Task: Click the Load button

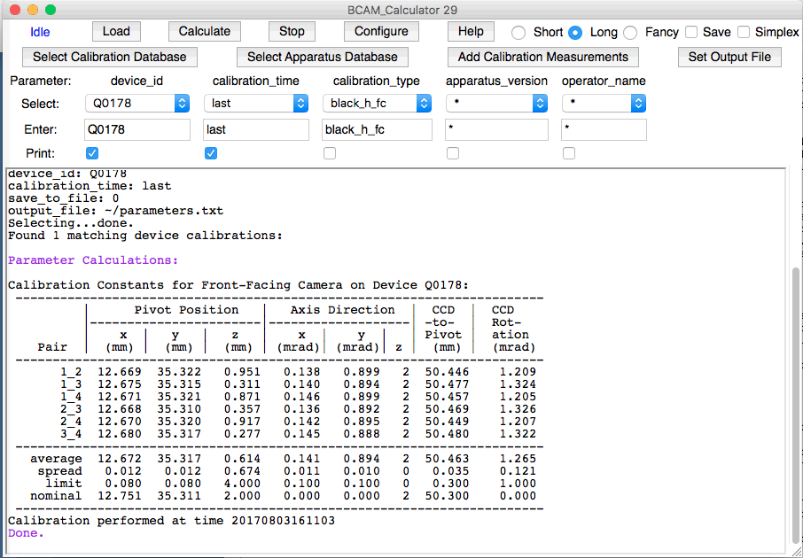Action: [116, 31]
